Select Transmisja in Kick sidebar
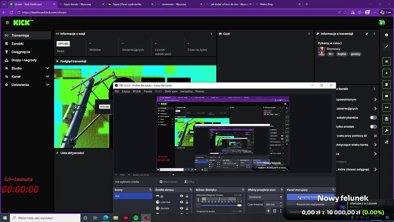394x222 pixels. click(x=27, y=35)
